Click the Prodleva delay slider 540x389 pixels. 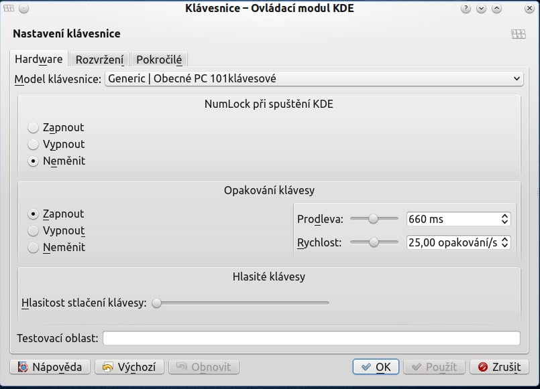[x=374, y=218]
